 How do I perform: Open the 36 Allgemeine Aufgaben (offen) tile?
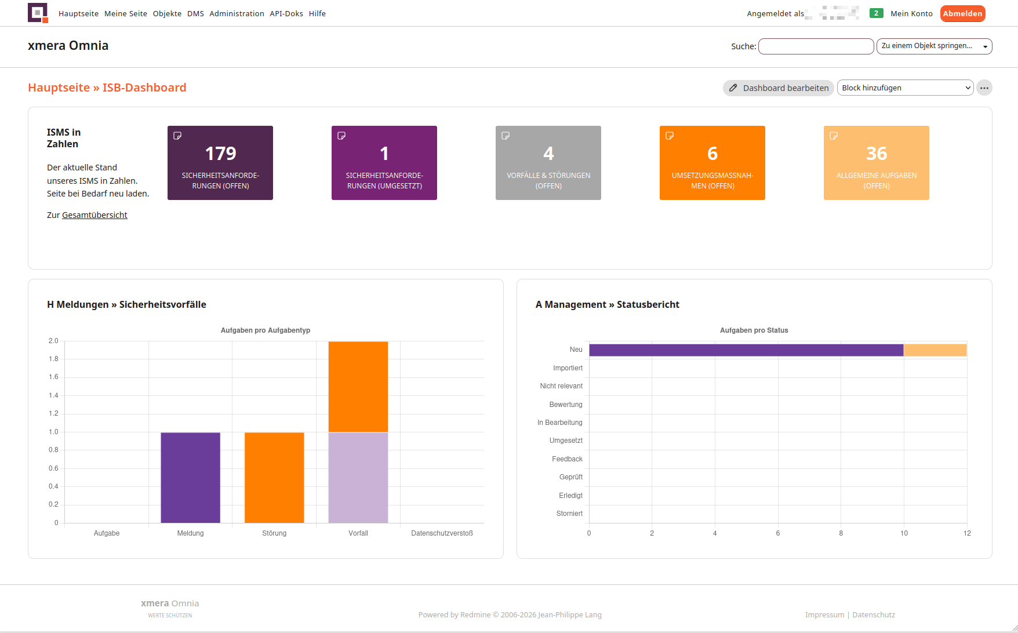point(877,163)
